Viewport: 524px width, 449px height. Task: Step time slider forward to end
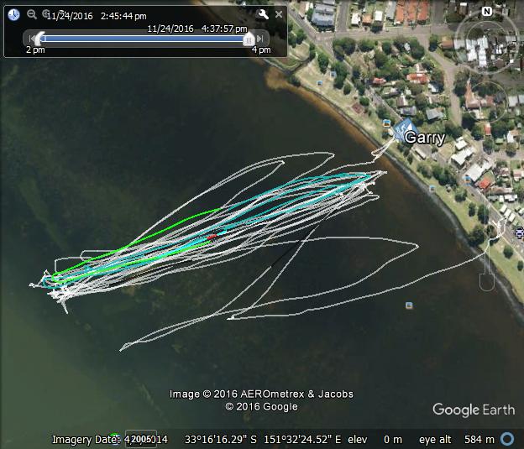click(x=260, y=39)
